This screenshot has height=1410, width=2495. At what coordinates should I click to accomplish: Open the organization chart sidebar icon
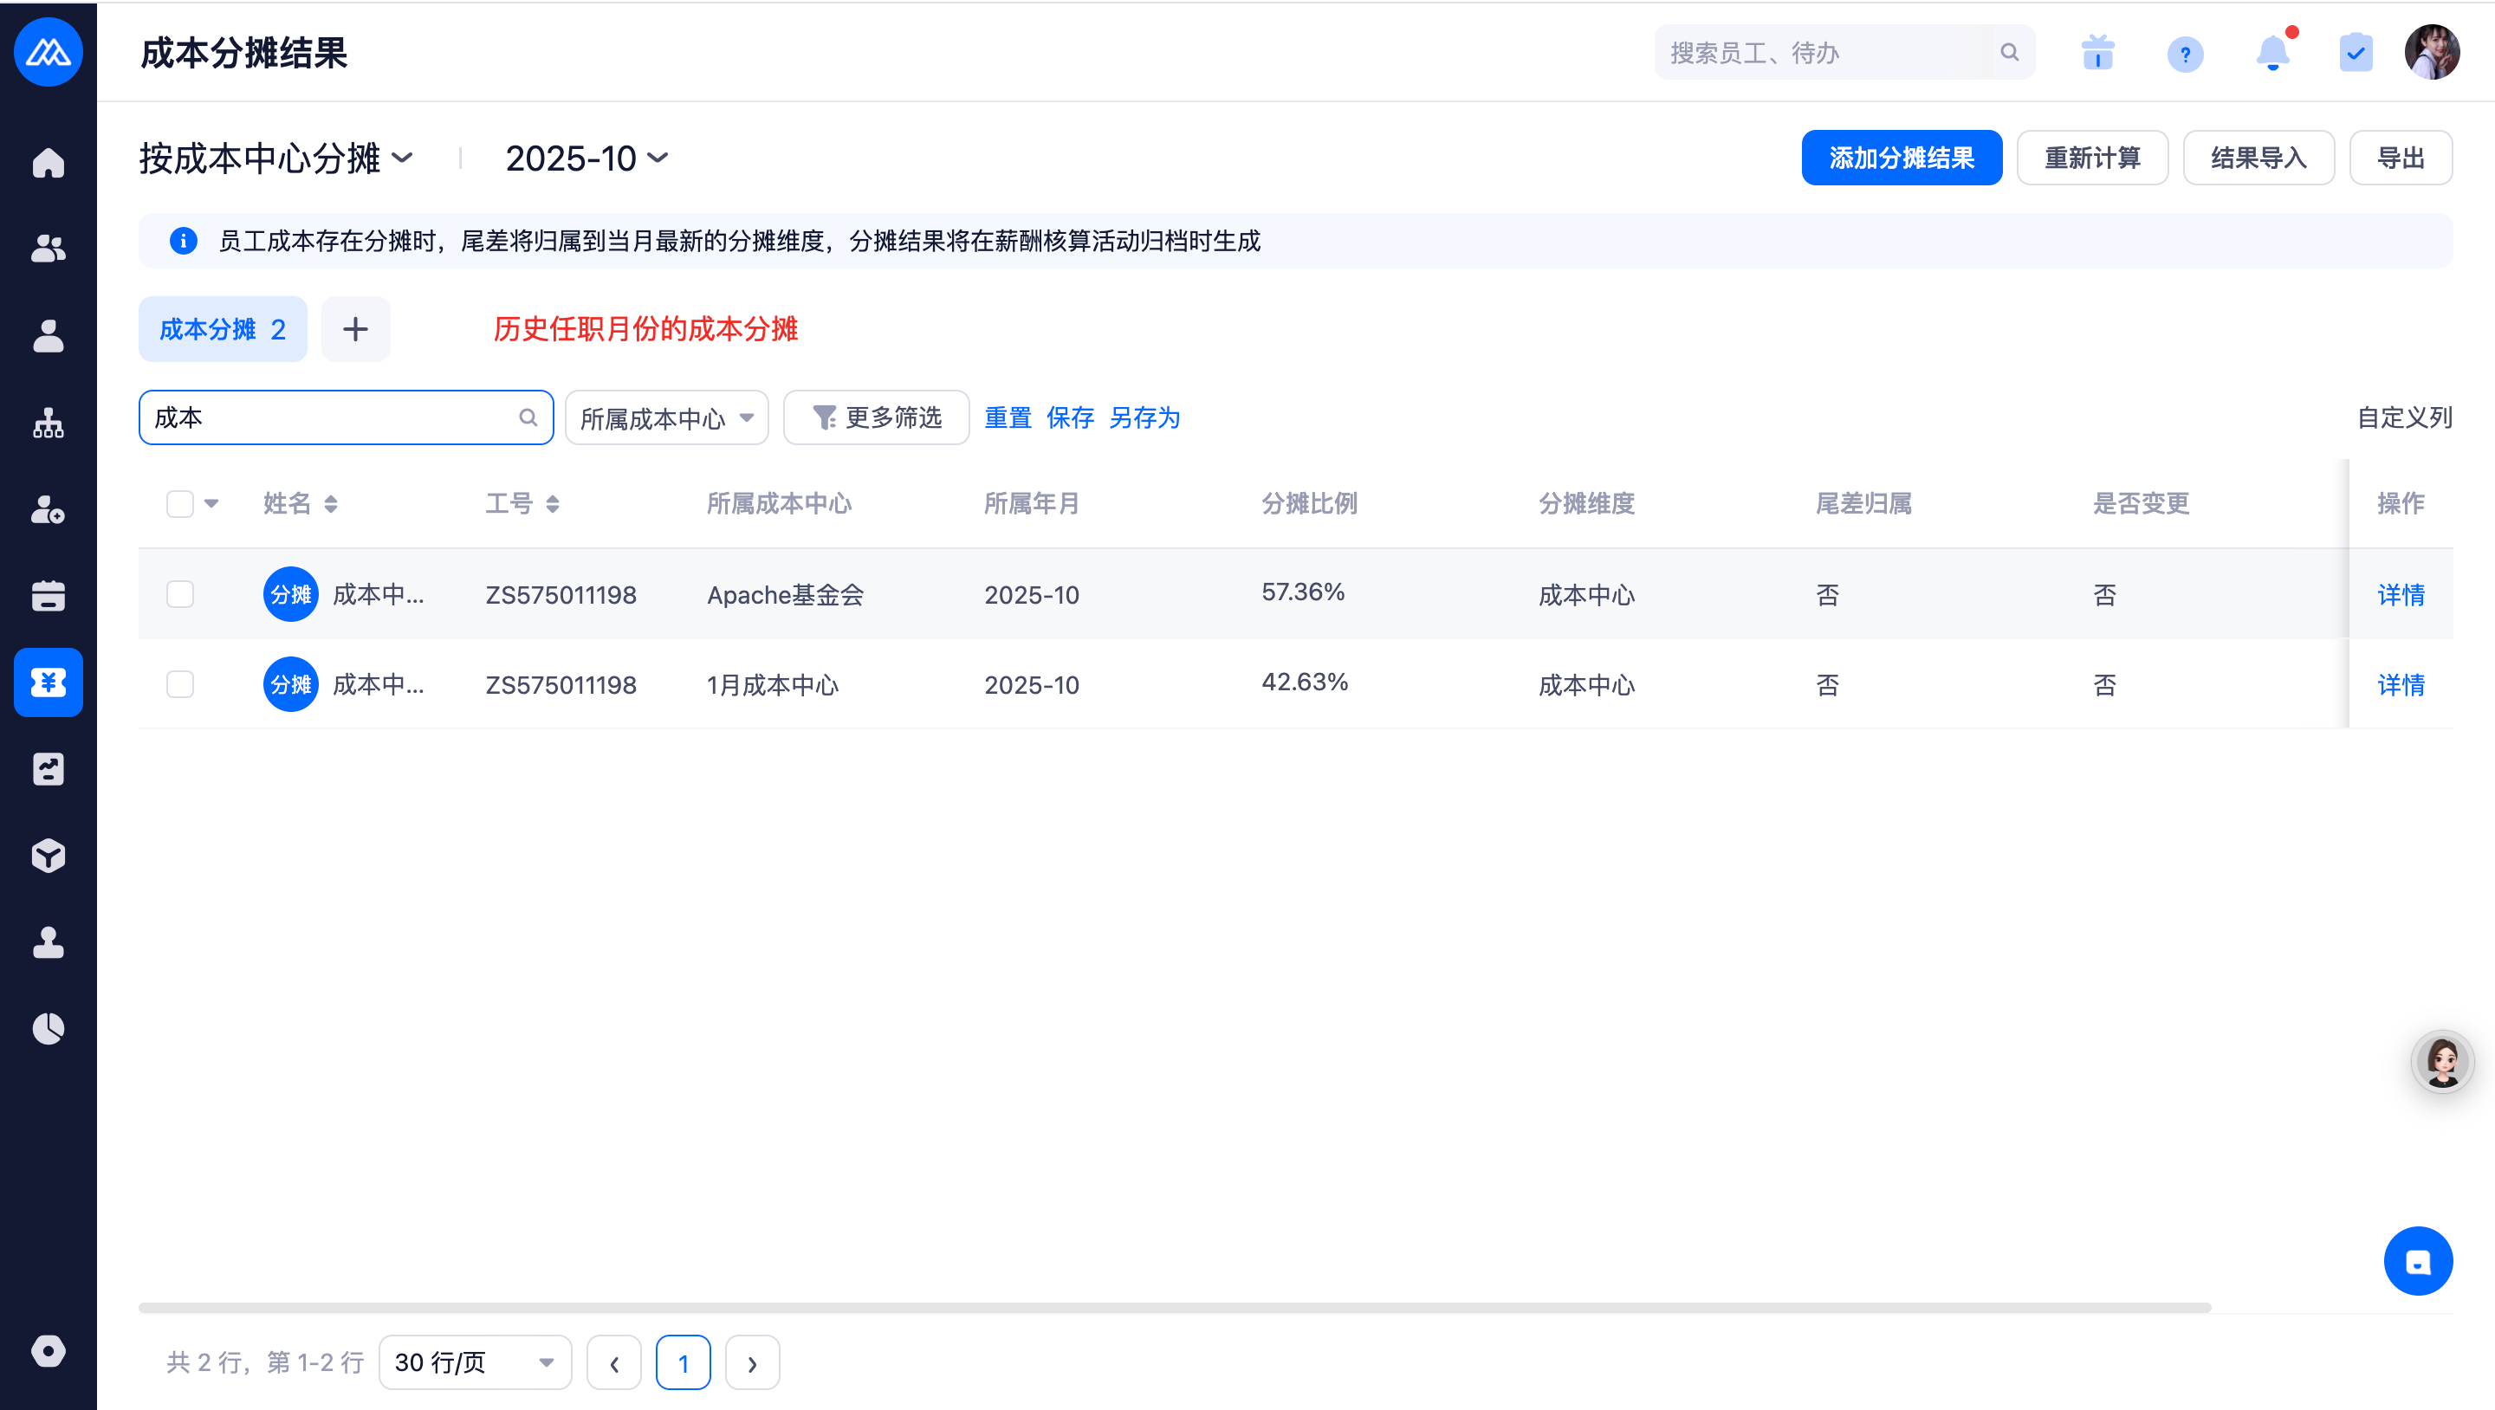(x=48, y=424)
